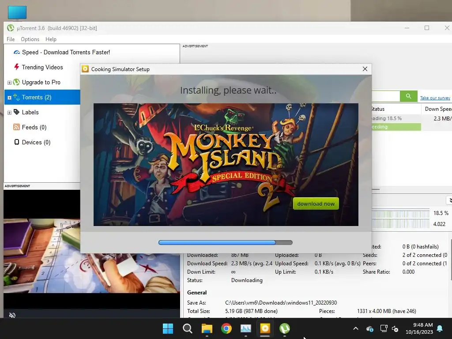Unmute the advertisement video with speaker icon
The width and height of the screenshot is (452, 339).
(12, 315)
